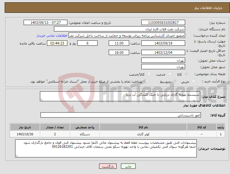This screenshot has height=174, width=230.
Task: Click the resize handle of the توضیحات خریدار textarea
Action: click(x=17, y=156)
